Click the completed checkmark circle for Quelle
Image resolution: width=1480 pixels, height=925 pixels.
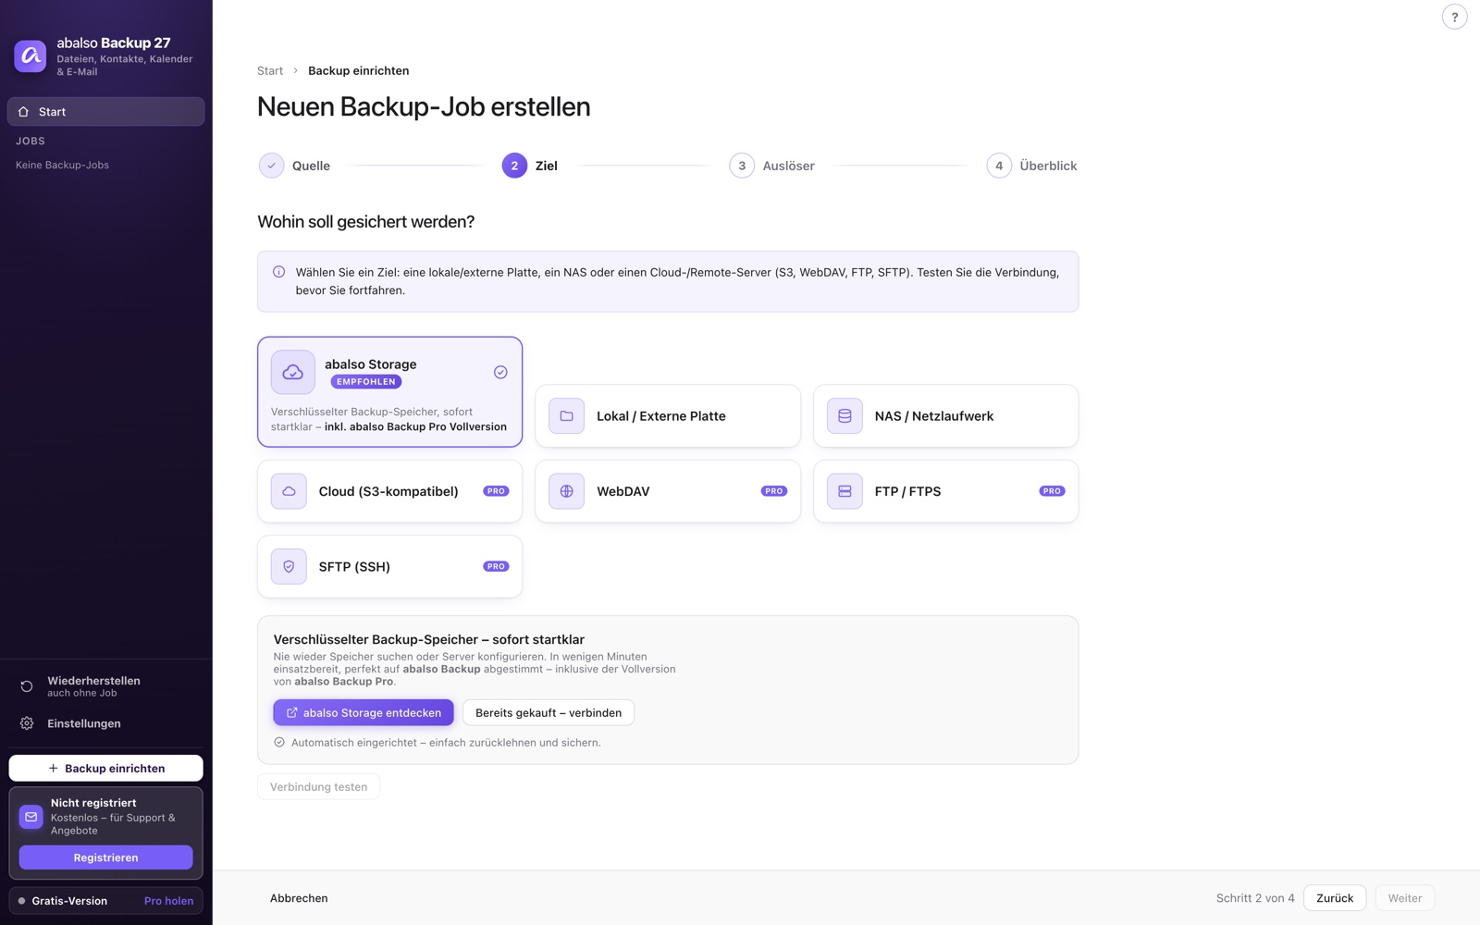[x=271, y=166]
